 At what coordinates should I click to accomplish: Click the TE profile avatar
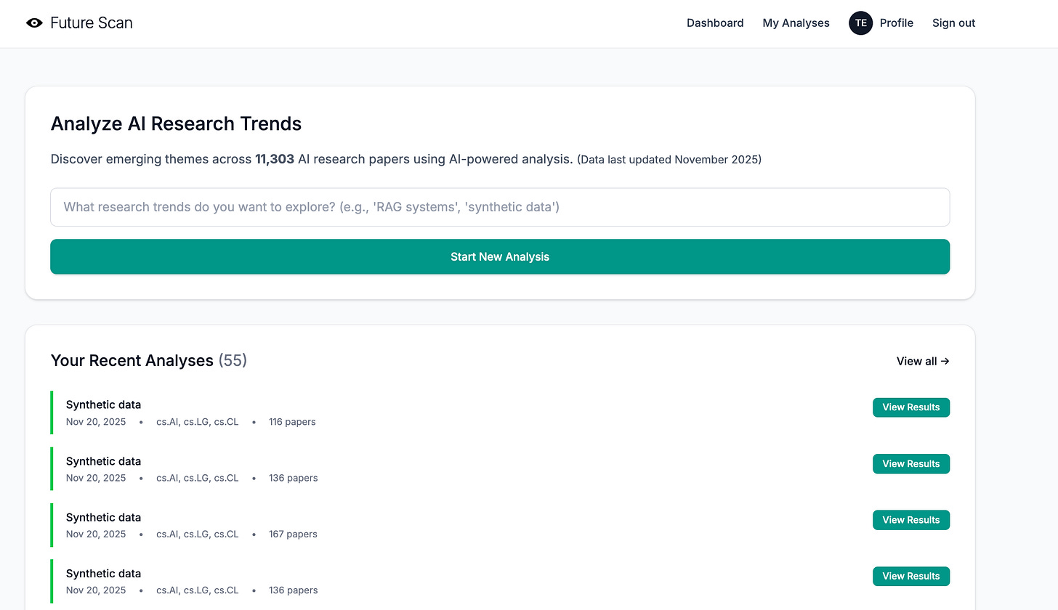click(860, 23)
